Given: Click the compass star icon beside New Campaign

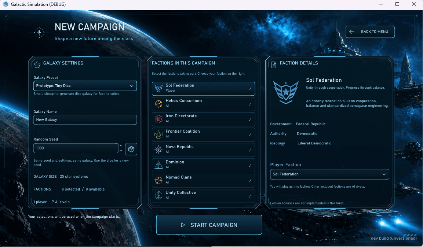Looking at the screenshot, I should [x=39, y=33].
